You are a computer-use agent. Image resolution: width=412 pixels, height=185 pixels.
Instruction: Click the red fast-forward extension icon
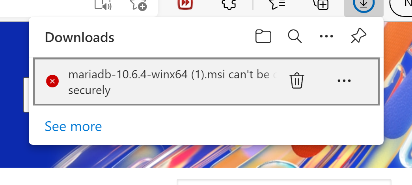[186, 4]
